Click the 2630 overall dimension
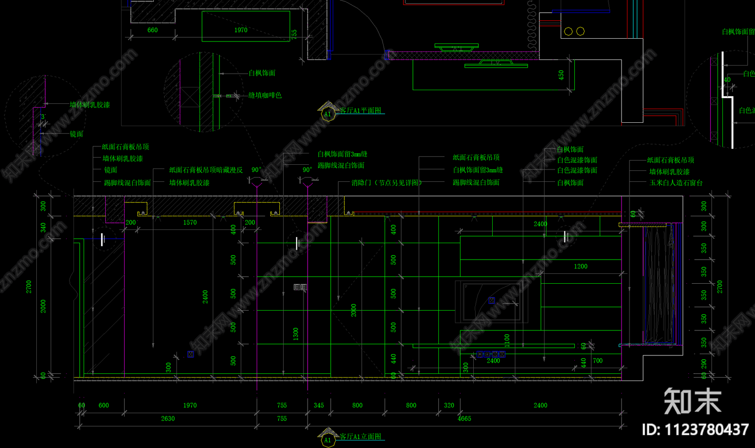Image resolution: width=755 pixels, height=448 pixels. click(x=168, y=419)
